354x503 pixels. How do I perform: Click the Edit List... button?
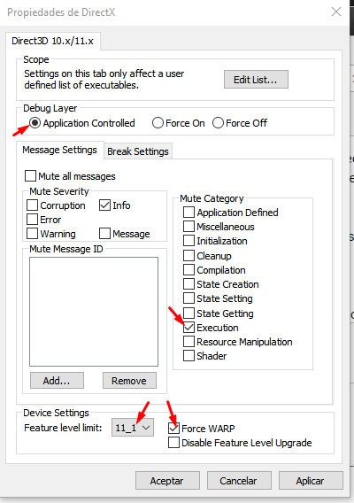tap(256, 79)
